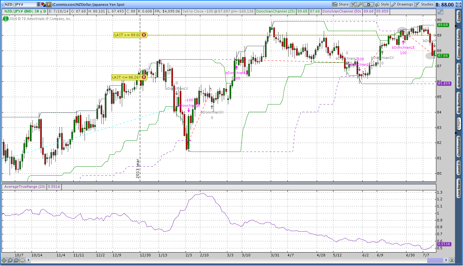Click the purple 85.859 price axis tag
Screen dimensions: 463x266
(x=445, y=83)
